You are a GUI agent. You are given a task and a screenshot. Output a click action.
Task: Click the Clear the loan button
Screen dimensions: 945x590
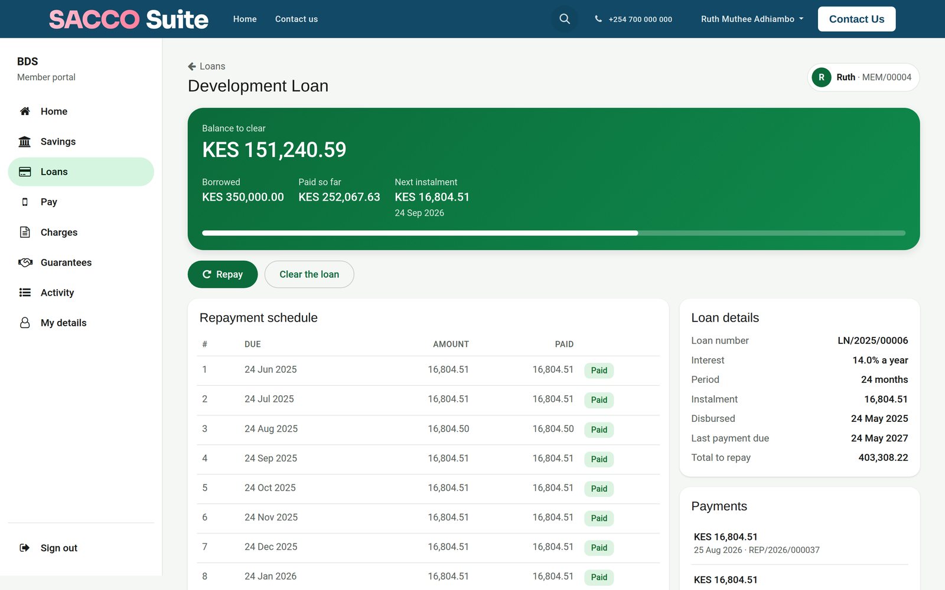click(x=309, y=274)
